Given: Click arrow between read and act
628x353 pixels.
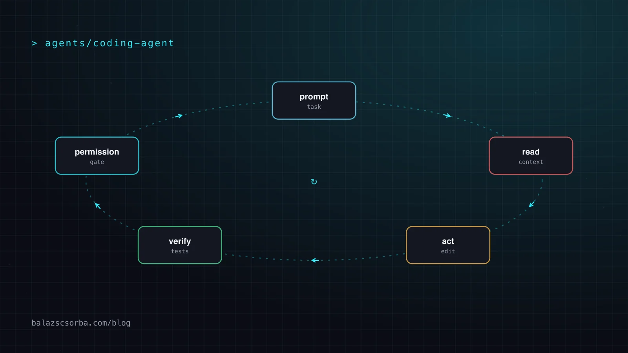Looking at the screenshot, I should (532, 204).
